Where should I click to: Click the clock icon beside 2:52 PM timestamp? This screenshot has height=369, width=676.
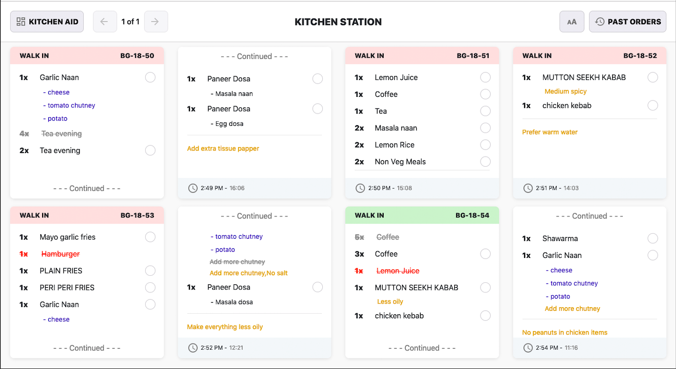click(x=193, y=348)
